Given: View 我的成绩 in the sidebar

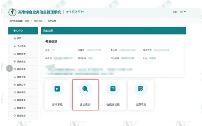Looking at the screenshot, I should click(x=21, y=62).
